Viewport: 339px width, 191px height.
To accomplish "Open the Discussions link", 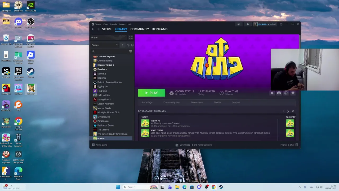I will click(197, 102).
